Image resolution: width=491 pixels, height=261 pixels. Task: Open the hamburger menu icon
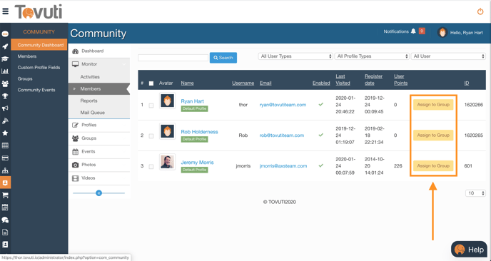click(x=5, y=11)
